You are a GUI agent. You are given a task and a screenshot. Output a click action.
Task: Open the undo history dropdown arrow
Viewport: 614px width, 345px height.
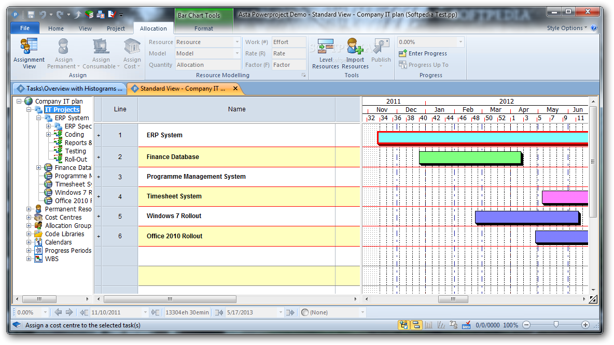51,15
